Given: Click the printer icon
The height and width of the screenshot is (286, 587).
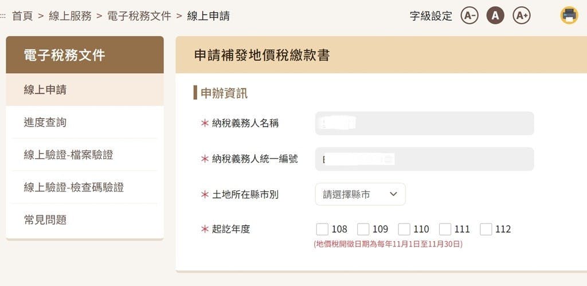Looking at the screenshot, I should tap(569, 15).
